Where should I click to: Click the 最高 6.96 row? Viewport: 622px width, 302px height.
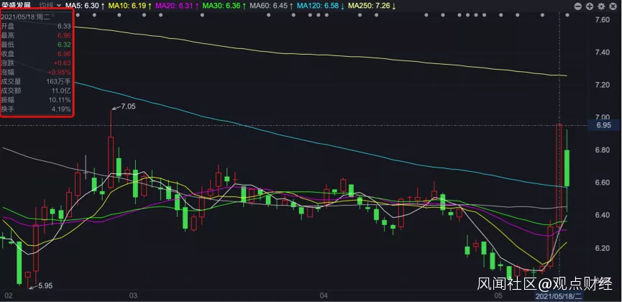[37, 35]
